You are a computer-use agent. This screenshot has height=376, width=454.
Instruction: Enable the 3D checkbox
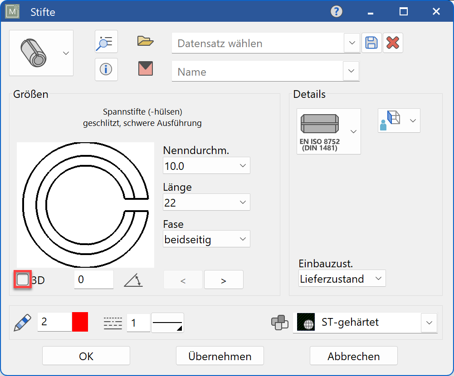coord(22,280)
